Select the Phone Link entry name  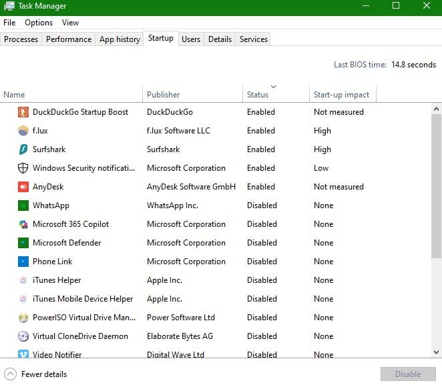point(53,262)
